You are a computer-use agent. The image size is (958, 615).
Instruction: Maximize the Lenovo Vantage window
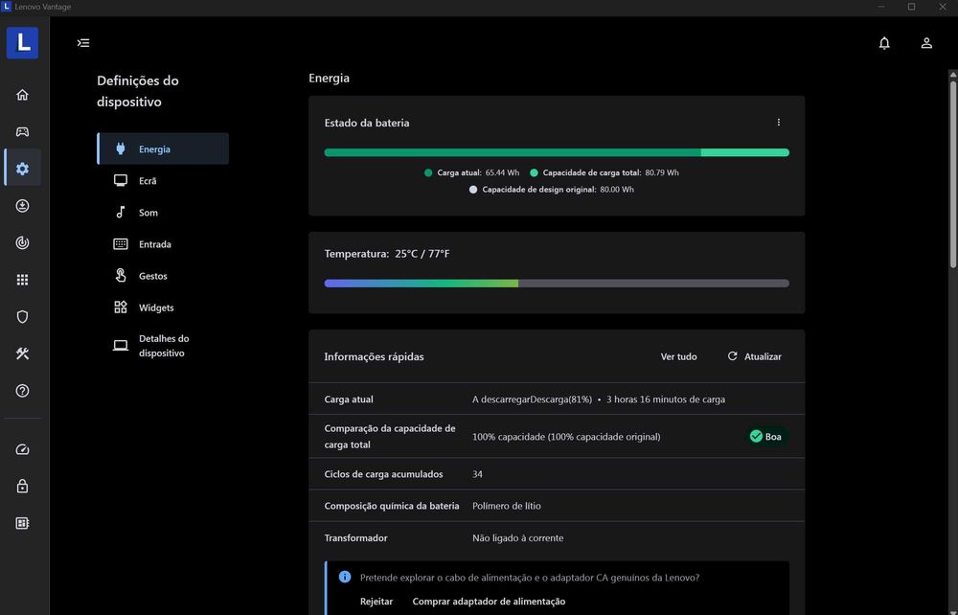tap(911, 7)
